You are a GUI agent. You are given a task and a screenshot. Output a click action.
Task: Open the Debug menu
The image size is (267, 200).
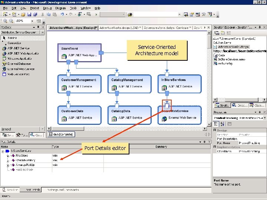(47, 8)
